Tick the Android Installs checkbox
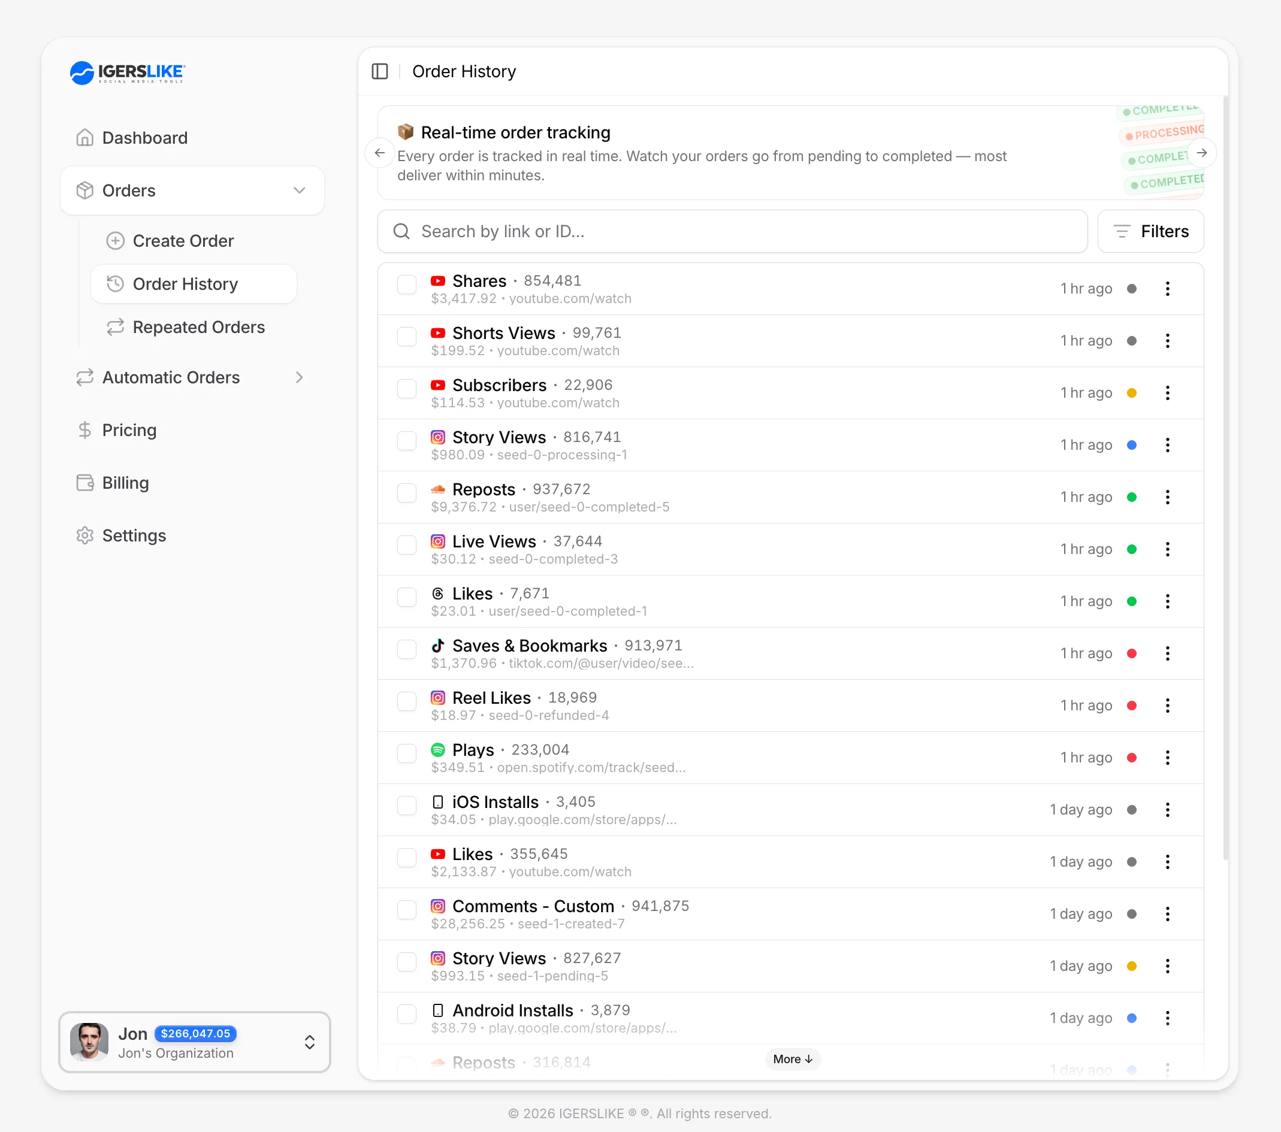This screenshot has height=1132, width=1281. click(x=407, y=1013)
